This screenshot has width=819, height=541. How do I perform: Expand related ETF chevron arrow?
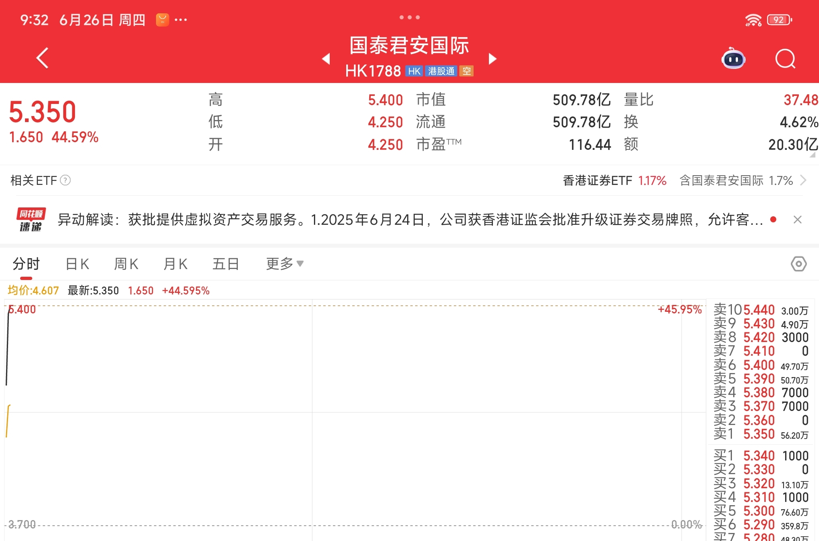803,180
